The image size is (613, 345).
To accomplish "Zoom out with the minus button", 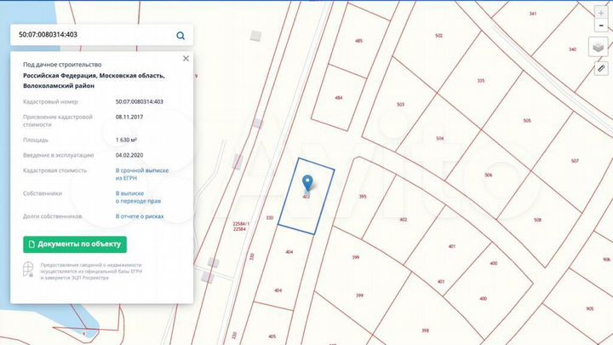I will tap(601, 26).
